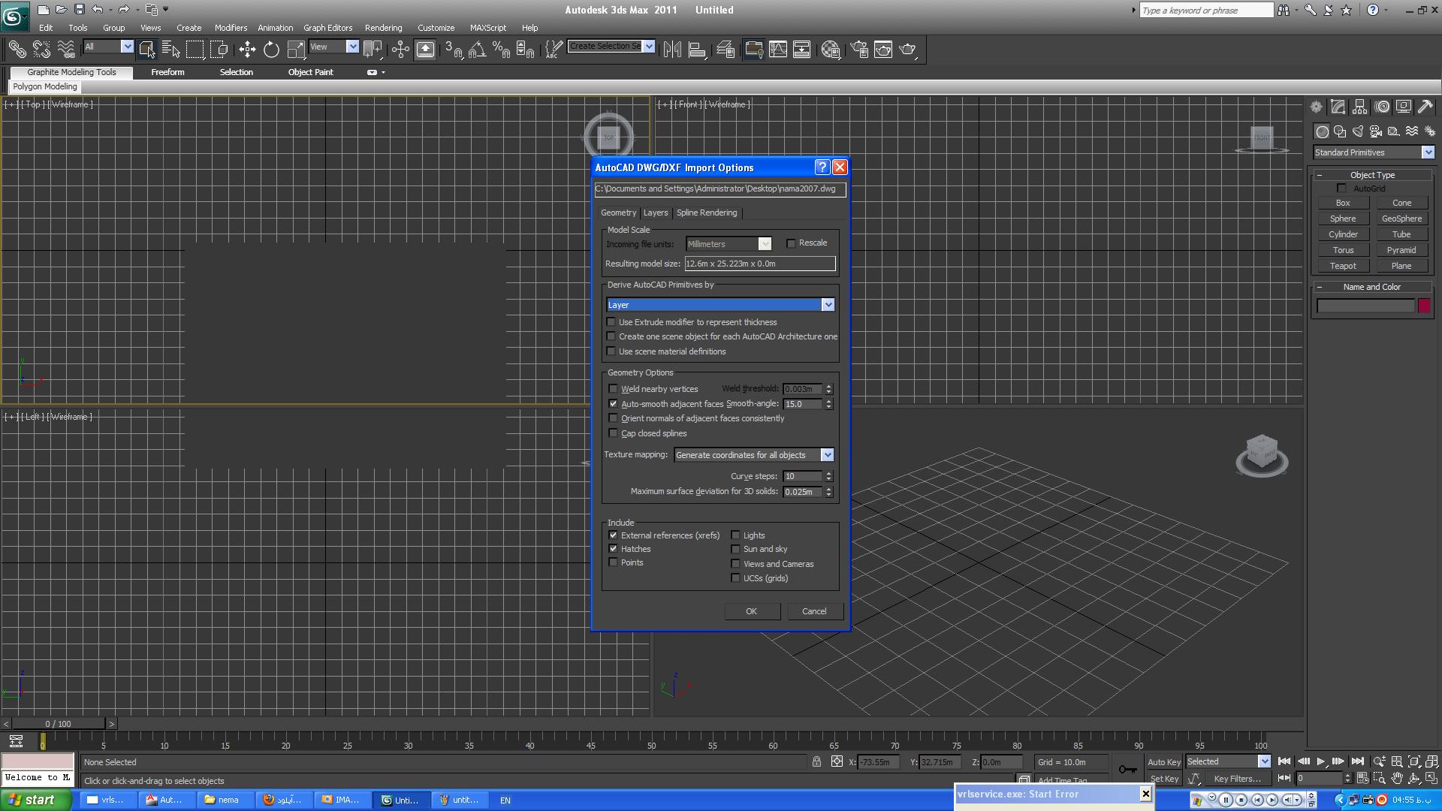Click the teapot Render Production icon
The width and height of the screenshot is (1442, 811).
coord(907,50)
